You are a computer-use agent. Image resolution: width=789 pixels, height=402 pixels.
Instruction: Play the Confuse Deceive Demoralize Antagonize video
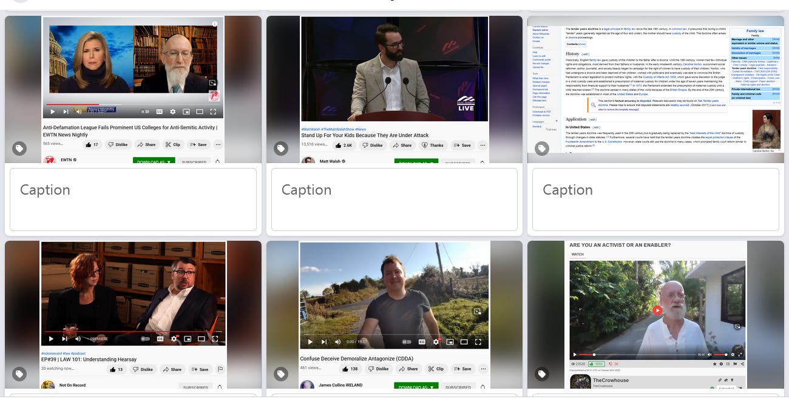[310, 341]
